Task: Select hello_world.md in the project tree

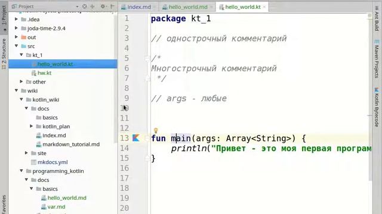Action: [x=67, y=198]
